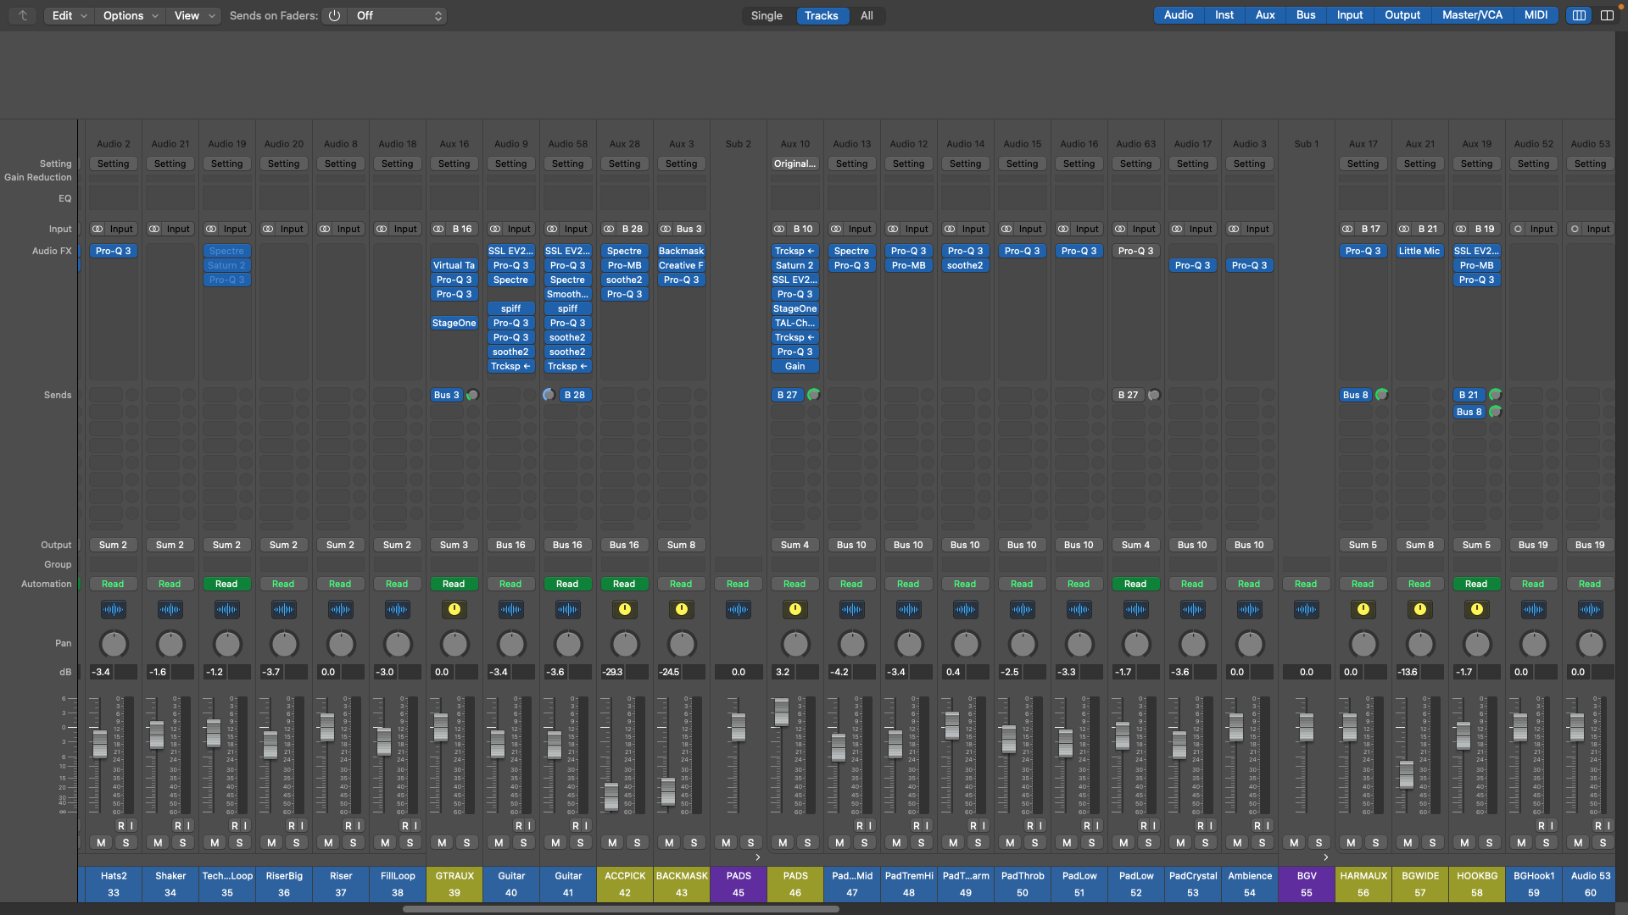Viewport: 1628px width, 915px height.
Task: Click the BACKMASK yellow clock icon
Action: [682, 609]
